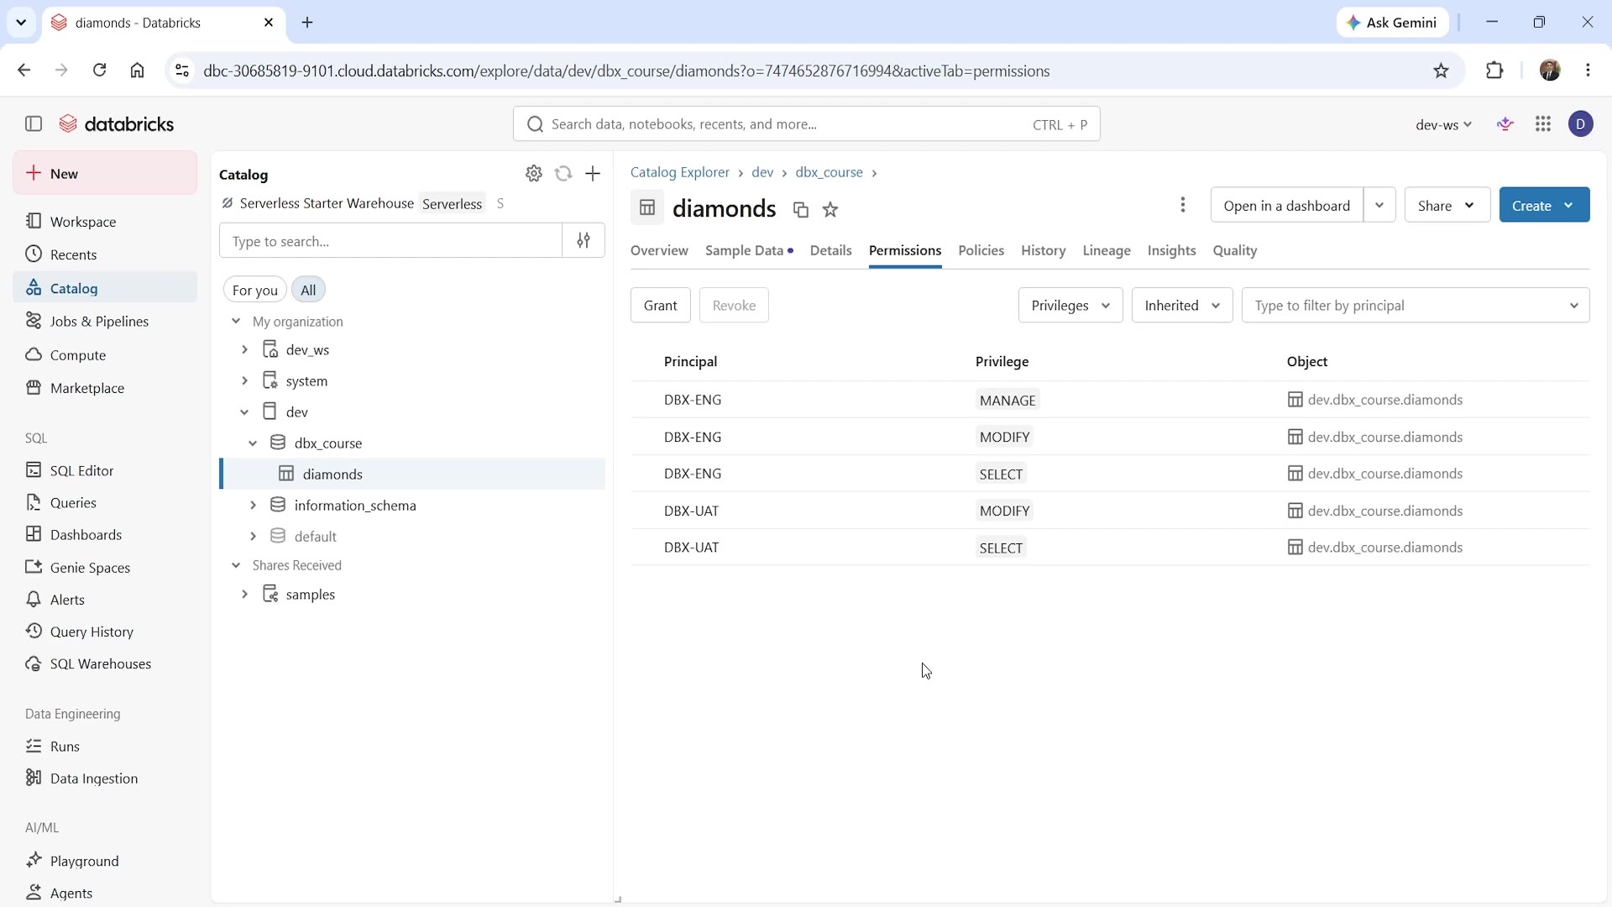1612x907 pixels.
Task: View site information icon in address bar
Action: [x=182, y=71]
